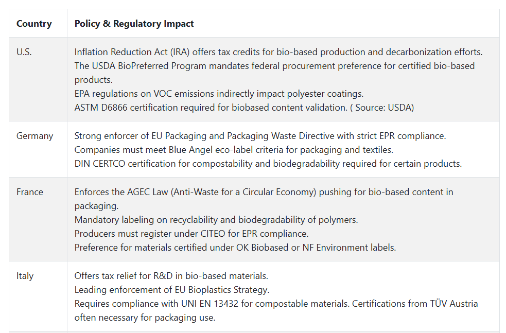Click the Country column header

click(x=34, y=24)
